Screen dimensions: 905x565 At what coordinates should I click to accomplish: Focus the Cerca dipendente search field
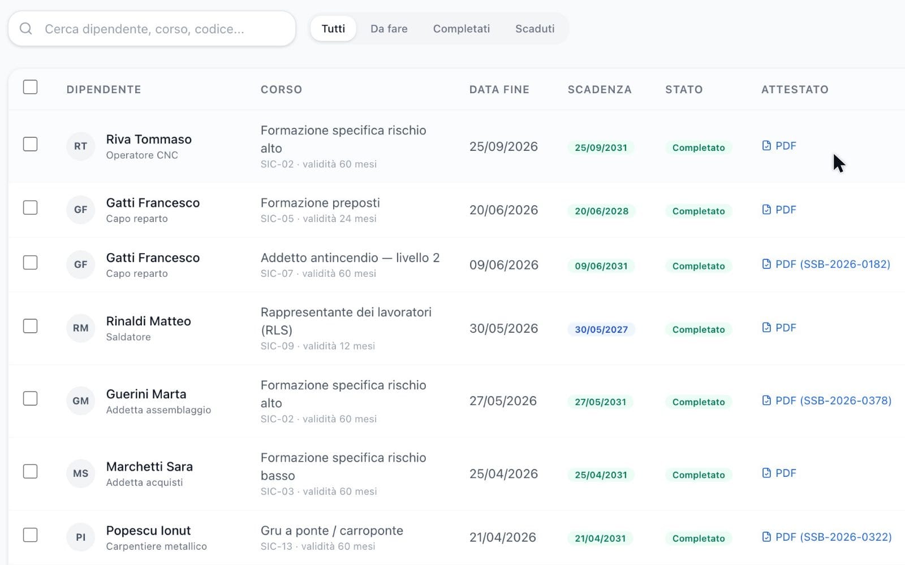pos(152,29)
